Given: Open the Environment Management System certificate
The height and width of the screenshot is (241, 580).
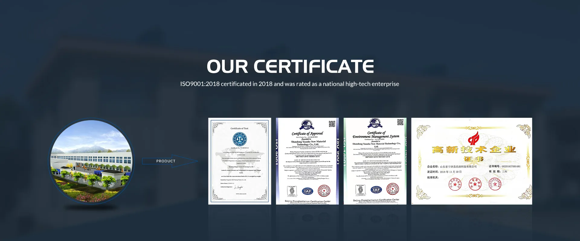Looking at the screenshot, I should point(375,161).
